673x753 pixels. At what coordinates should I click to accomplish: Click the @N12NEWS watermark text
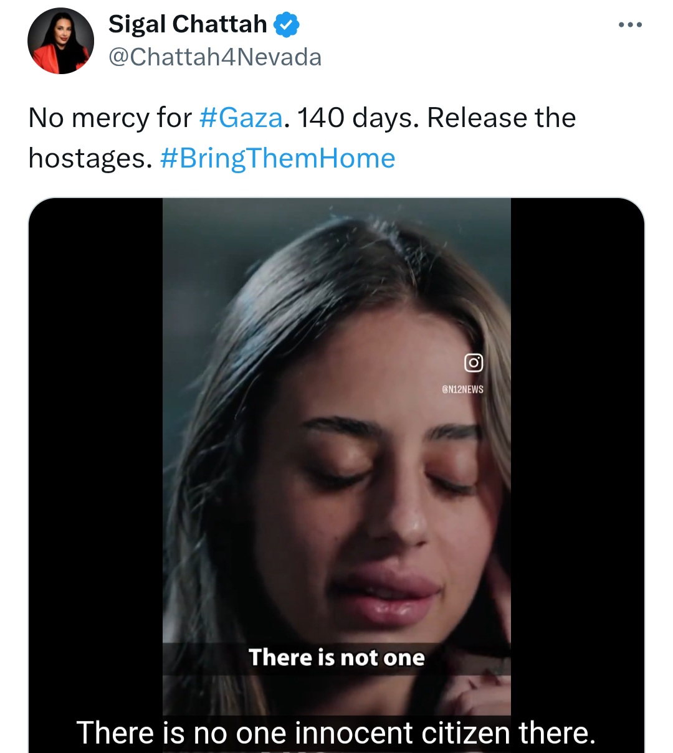462,389
